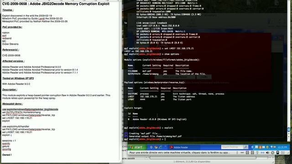This screenshot has height=164, width=292.
Task: Click the 'Metasploit PoC provided by Nathan Keltner' line
Action: (35, 21)
